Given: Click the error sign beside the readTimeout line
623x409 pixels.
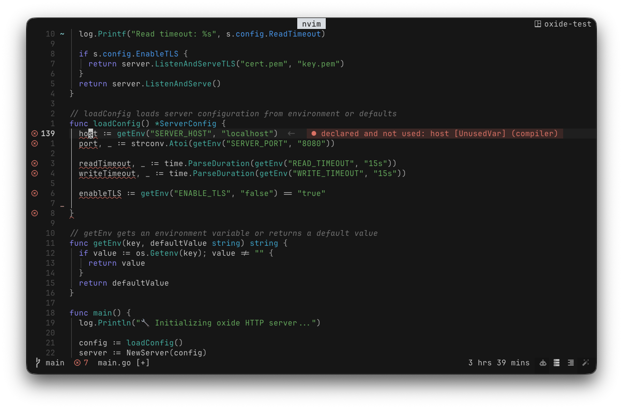Looking at the screenshot, I should tap(35, 163).
